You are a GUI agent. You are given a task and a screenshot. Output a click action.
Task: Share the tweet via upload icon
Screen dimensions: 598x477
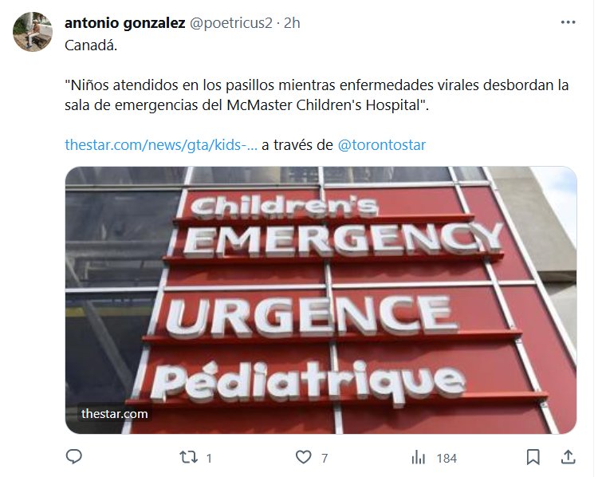(568, 457)
